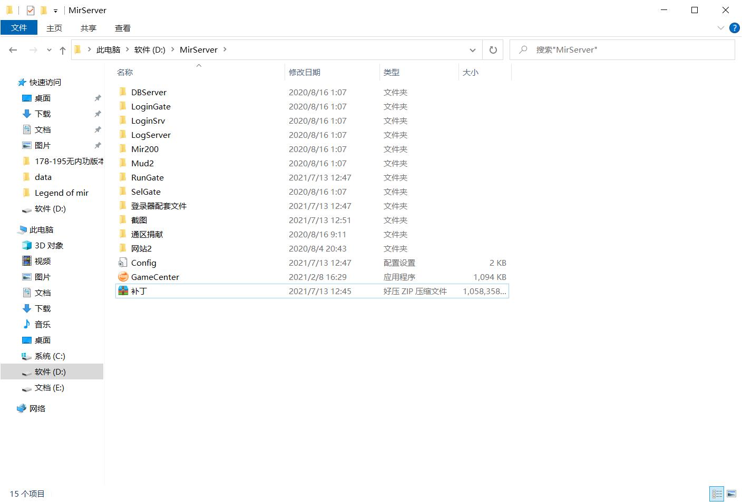Screen dimensions: 742x502
Task: Open the address bar history dropdown
Action: coord(473,50)
